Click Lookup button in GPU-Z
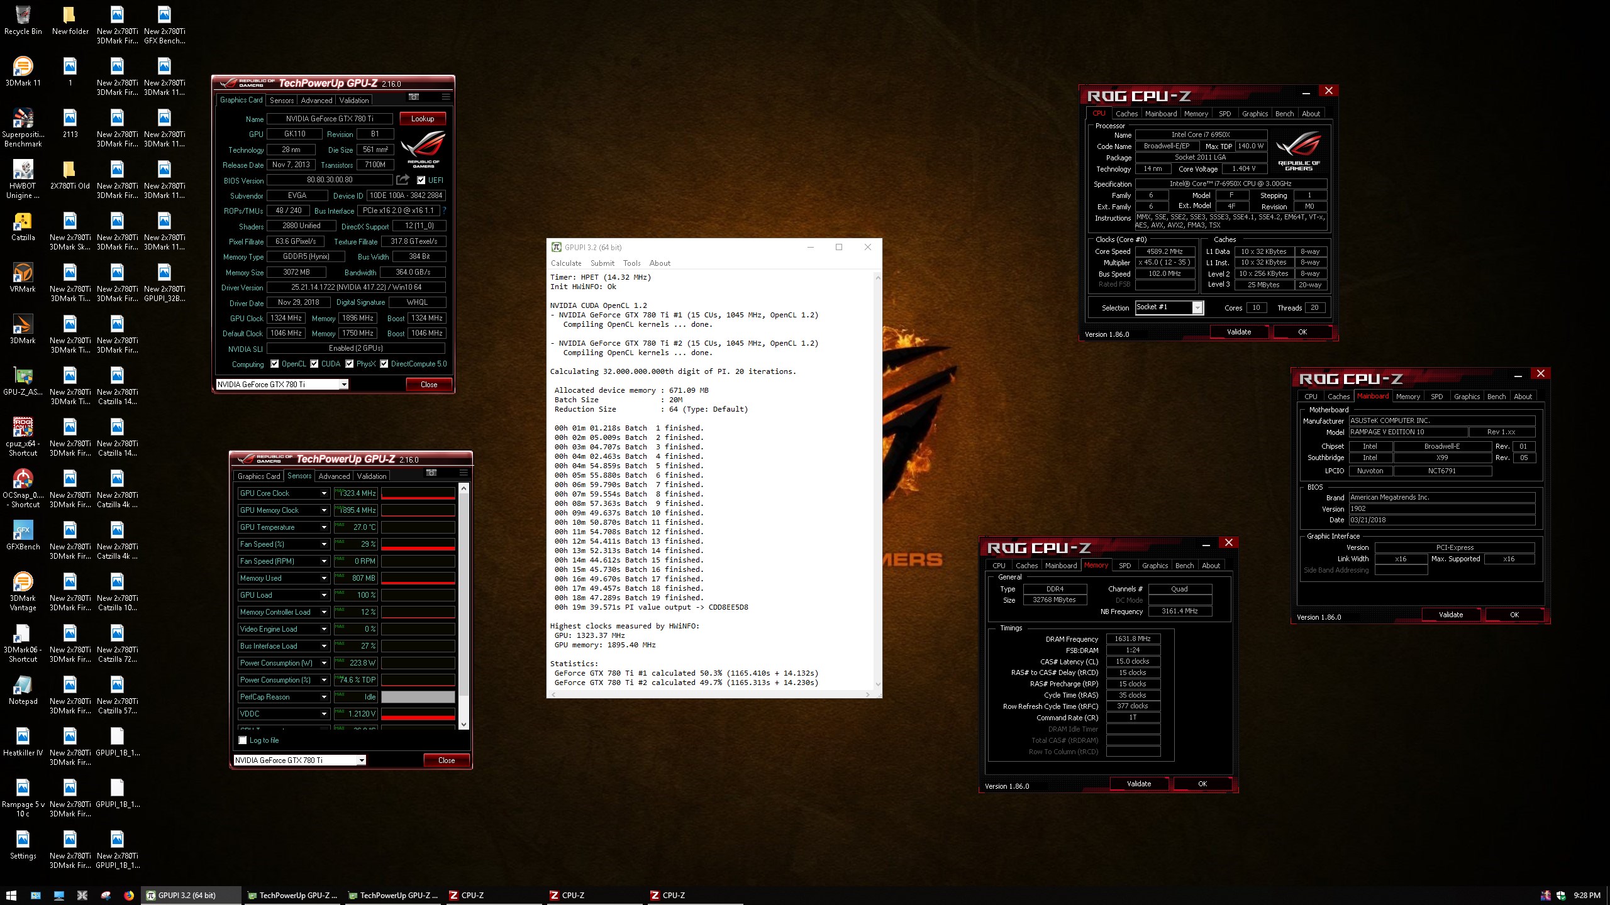Screen dimensions: 1610x905 point(423,118)
